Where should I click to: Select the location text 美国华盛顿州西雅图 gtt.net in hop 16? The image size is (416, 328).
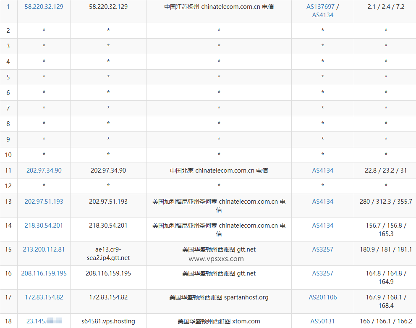tap(219, 273)
